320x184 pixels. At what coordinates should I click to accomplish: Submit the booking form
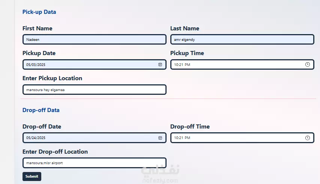(x=32, y=177)
